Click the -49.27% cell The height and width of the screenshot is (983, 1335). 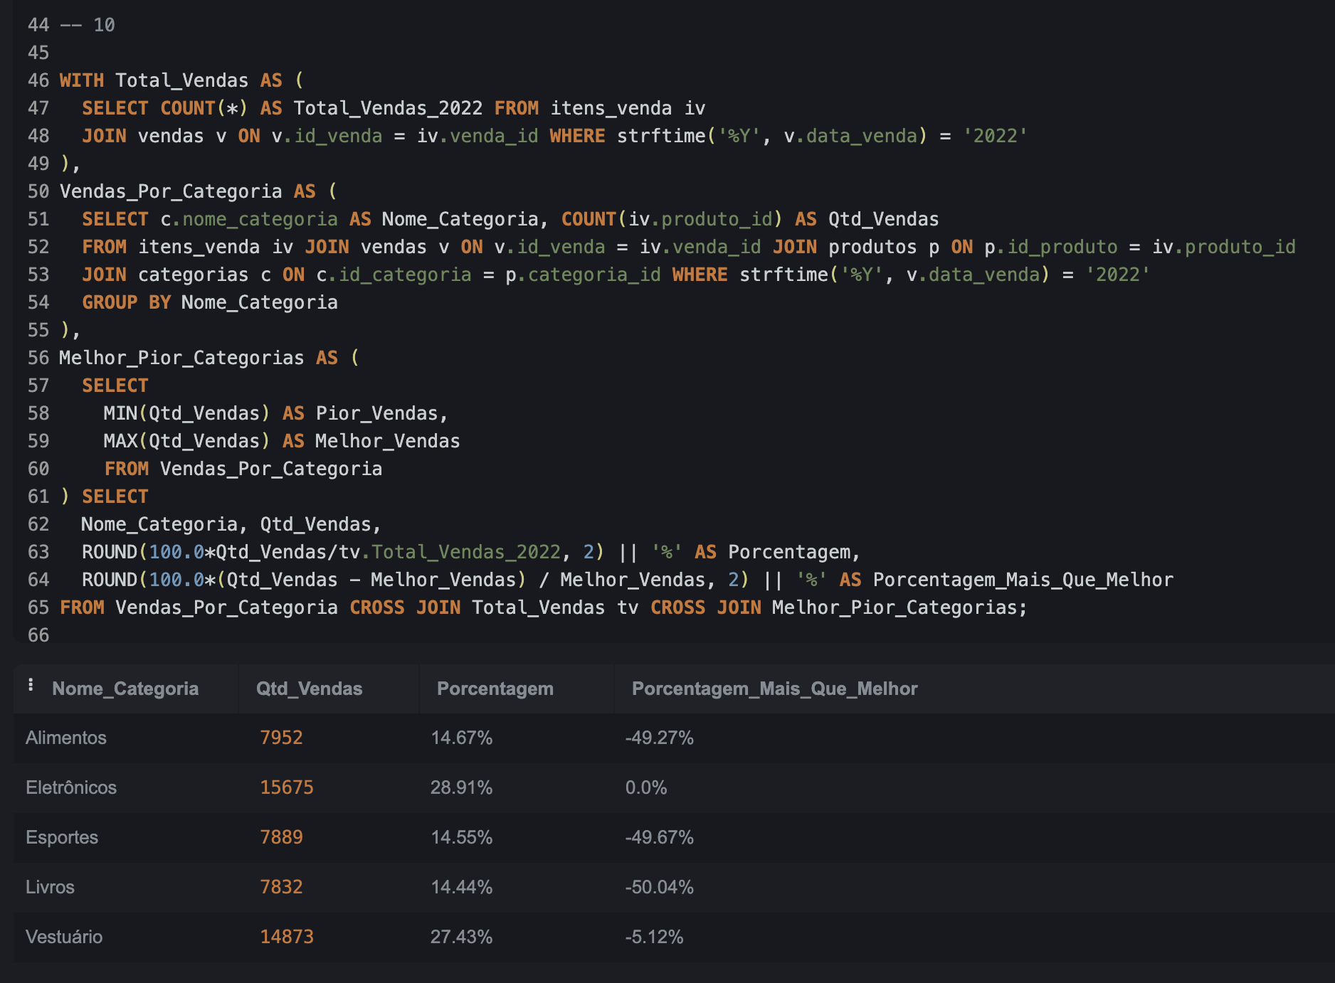pos(660,738)
